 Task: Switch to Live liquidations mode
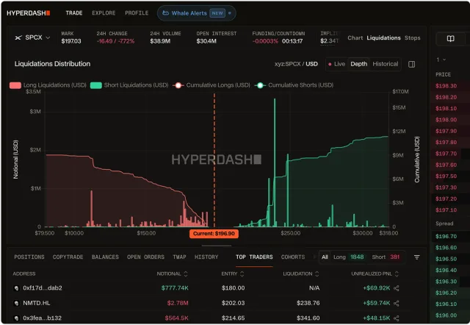336,64
